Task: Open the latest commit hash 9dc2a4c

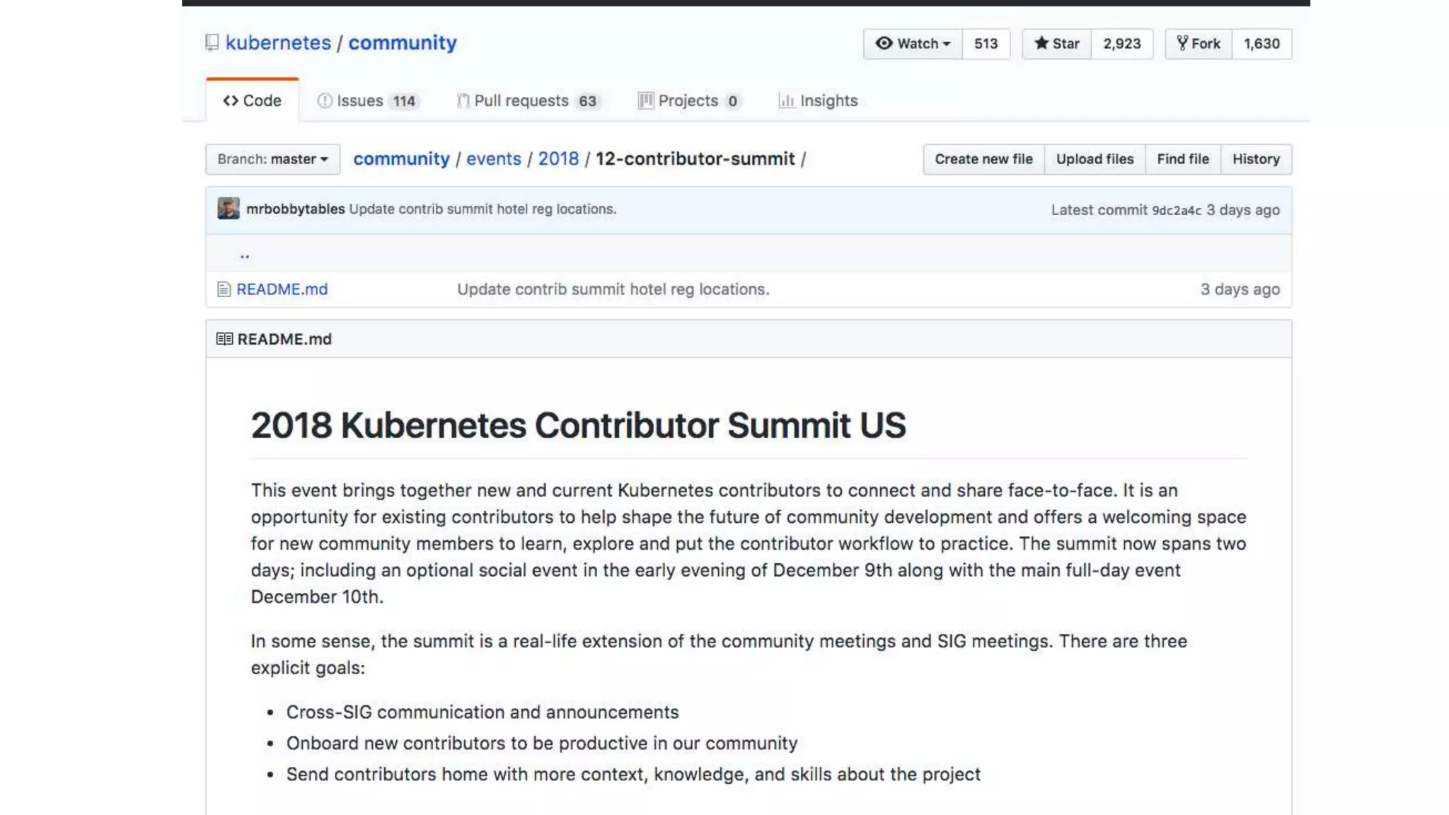Action: click(1176, 211)
